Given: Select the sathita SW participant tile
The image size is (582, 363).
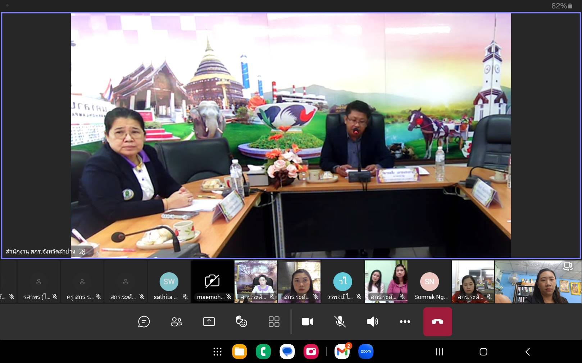Looking at the screenshot, I should click(169, 282).
